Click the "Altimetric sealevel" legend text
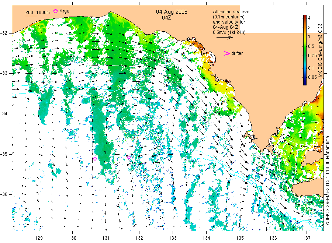This screenshot has width=332, height=243. pos(231,12)
